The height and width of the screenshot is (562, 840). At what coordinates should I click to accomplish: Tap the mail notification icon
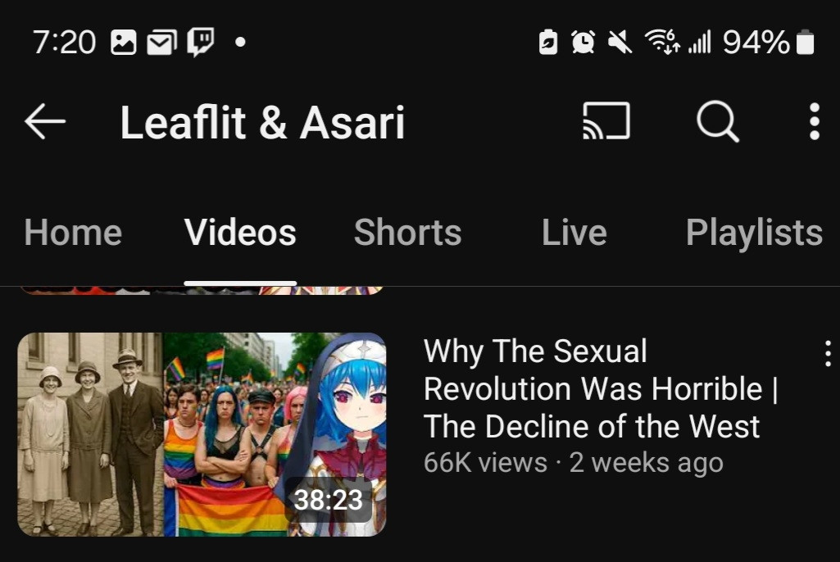(x=161, y=43)
